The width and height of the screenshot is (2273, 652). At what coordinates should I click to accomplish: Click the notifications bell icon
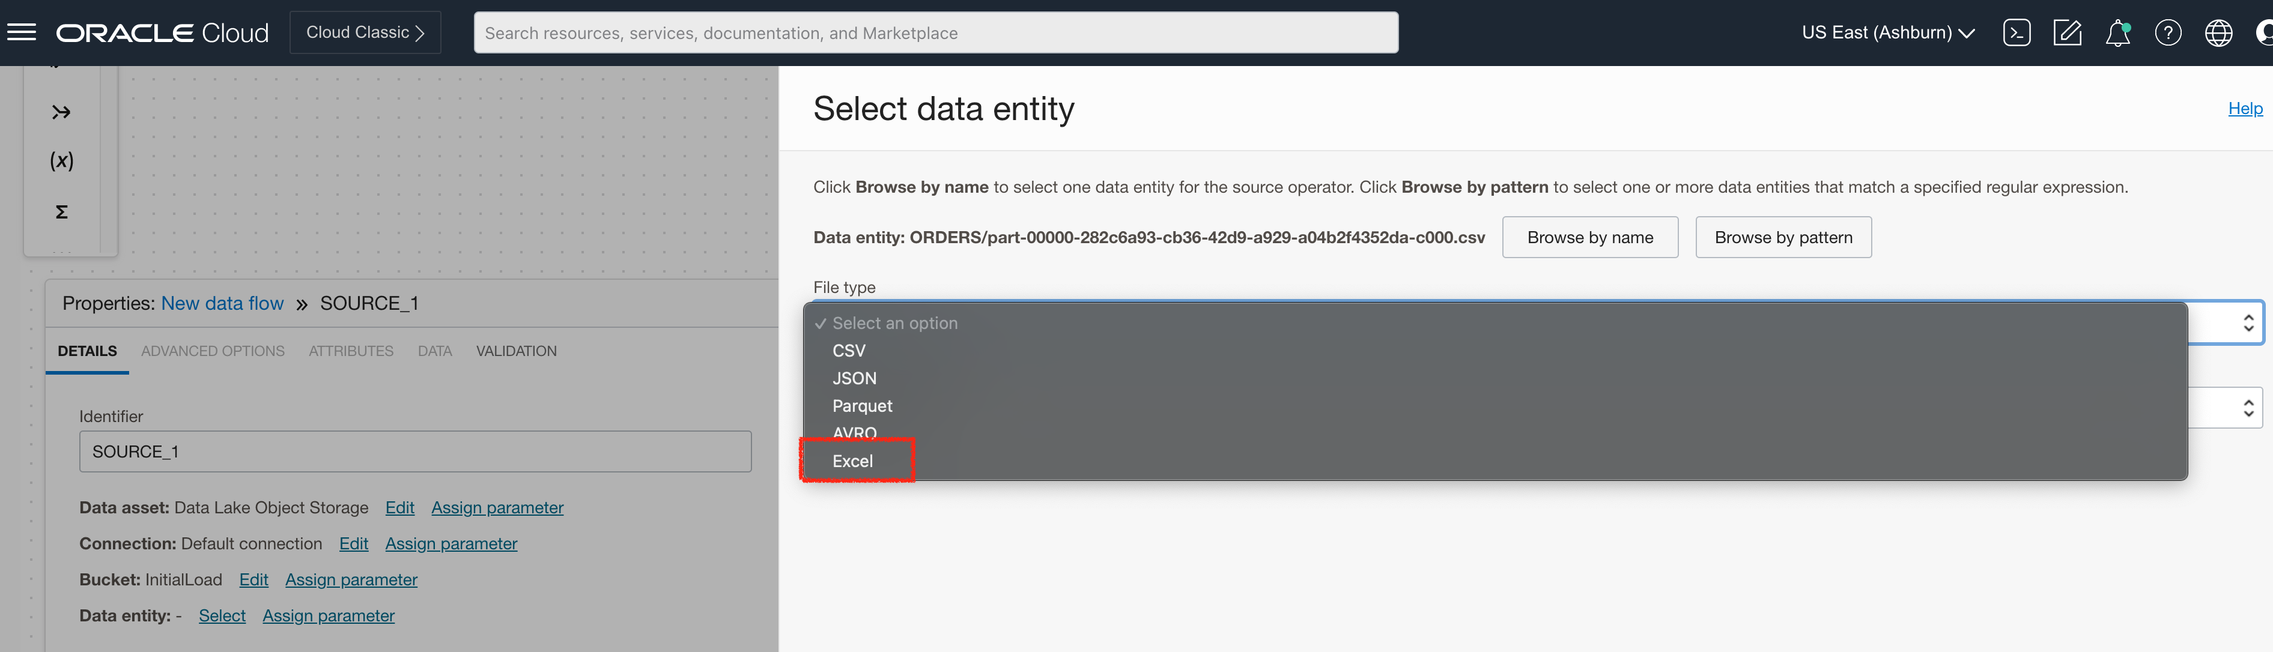click(x=2117, y=32)
